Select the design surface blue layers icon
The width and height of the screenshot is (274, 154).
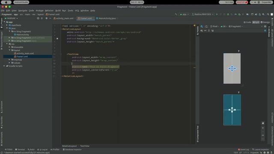pos(202,27)
